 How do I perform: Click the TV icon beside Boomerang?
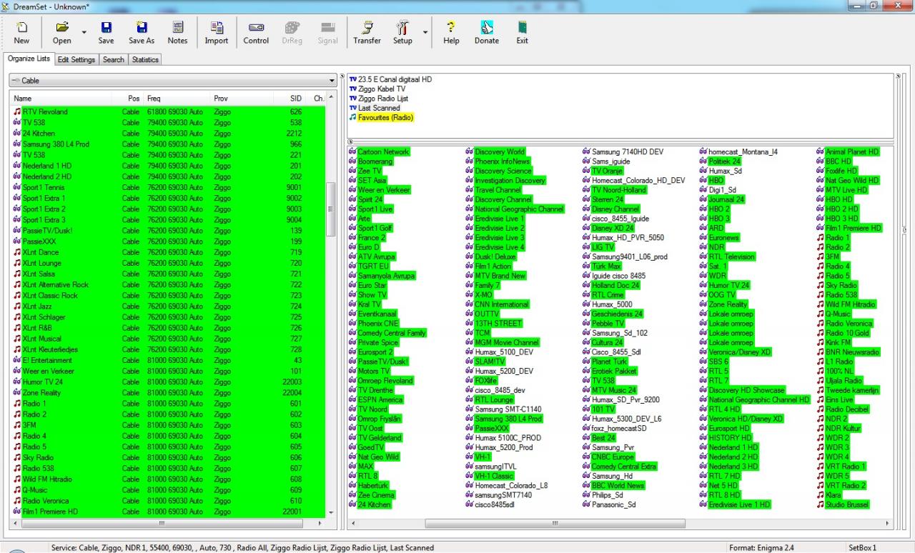[352, 161]
